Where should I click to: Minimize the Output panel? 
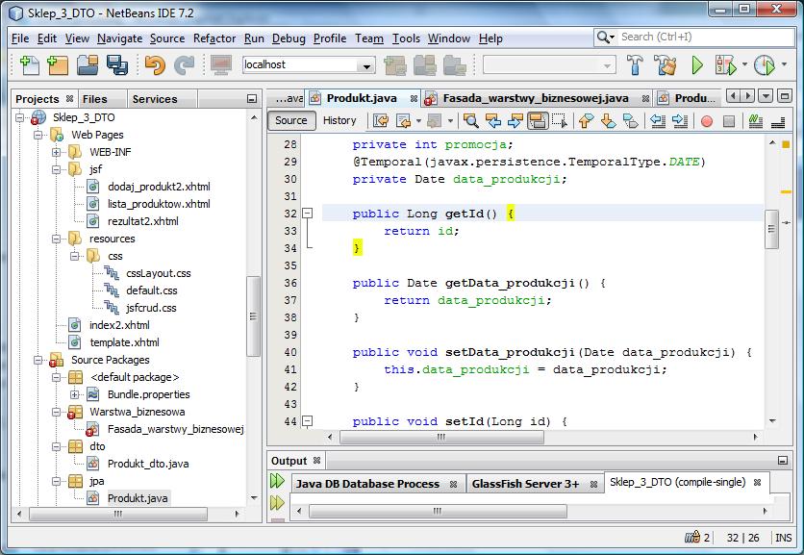click(783, 461)
